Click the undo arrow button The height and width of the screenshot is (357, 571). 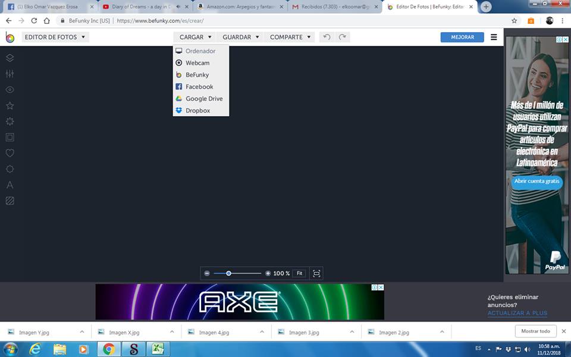327,37
